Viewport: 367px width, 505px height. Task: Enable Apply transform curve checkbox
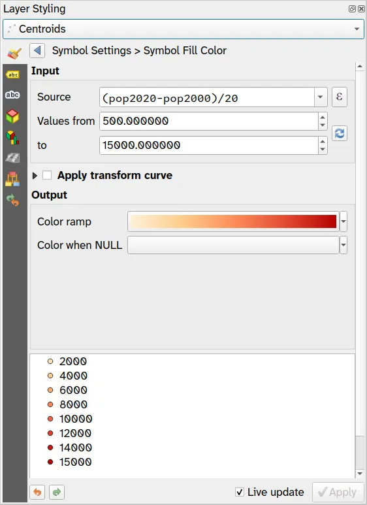(47, 175)
